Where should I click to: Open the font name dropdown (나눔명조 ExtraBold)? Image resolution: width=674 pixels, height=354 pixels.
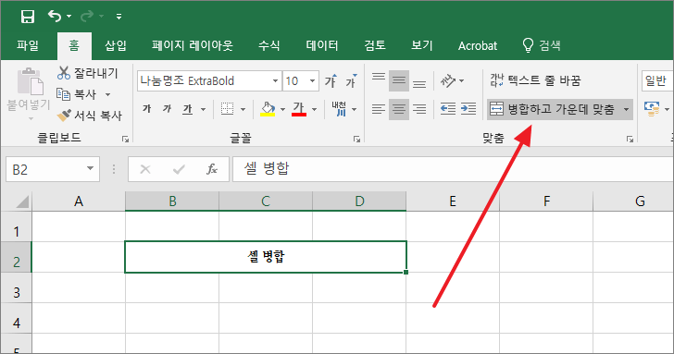click(275, 80)
